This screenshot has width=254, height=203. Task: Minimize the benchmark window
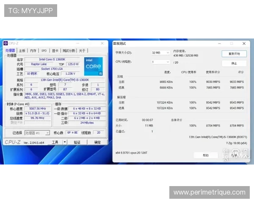[219, 44]
